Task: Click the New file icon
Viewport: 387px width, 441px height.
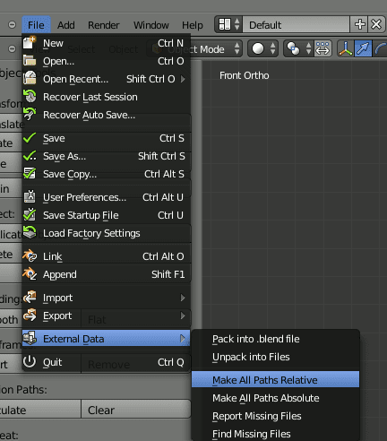Action: point(30,43)
